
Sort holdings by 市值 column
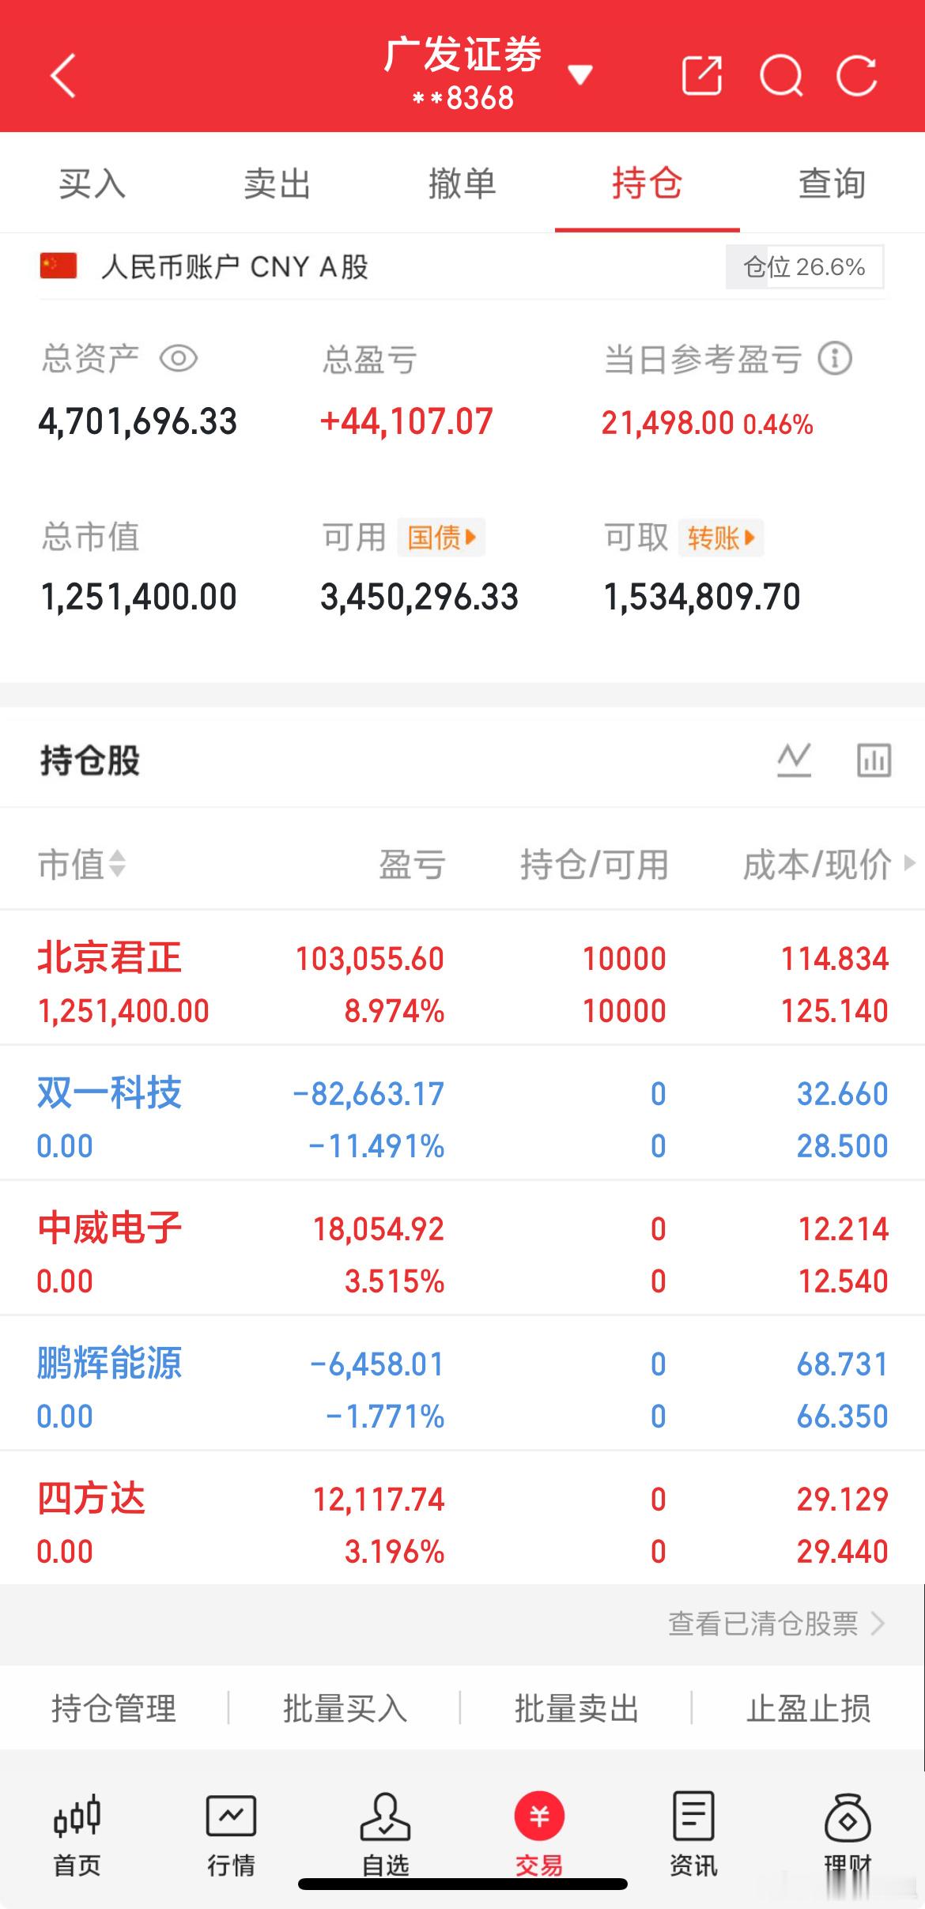pos(82,863)
